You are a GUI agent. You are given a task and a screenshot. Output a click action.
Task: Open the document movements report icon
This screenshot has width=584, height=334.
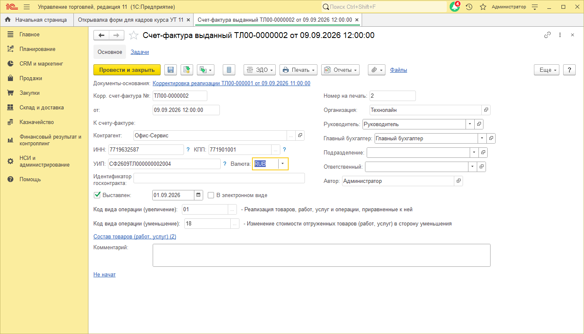pos(229,70)
